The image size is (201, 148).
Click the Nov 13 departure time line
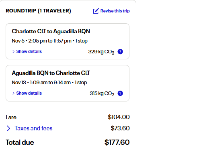coord(49,83)
